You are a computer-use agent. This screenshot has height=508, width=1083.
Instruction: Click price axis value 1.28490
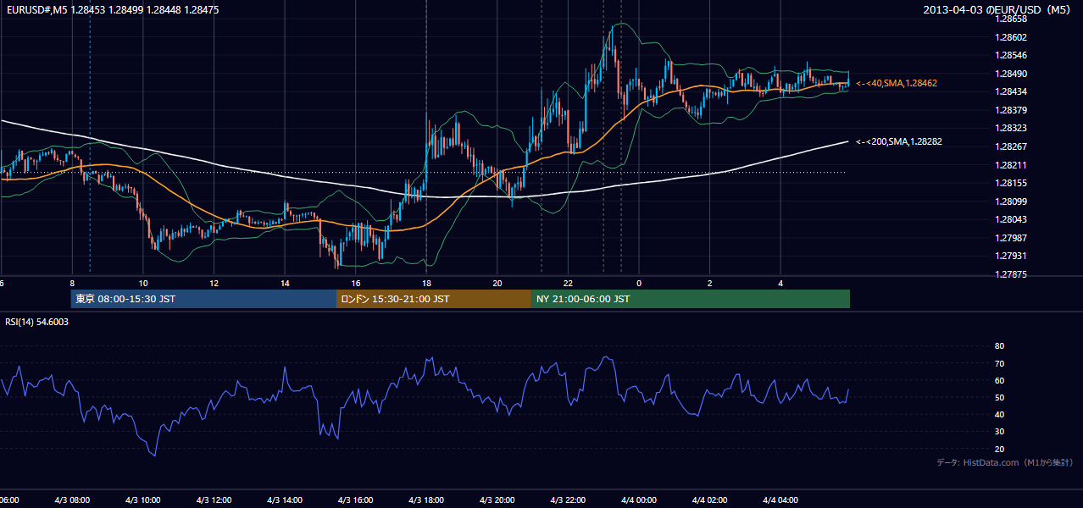tap(1011, 74)
